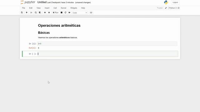This screenshot has width=200, height=112.
Task: Open the Help menu
Action: (x=83, y=8)
